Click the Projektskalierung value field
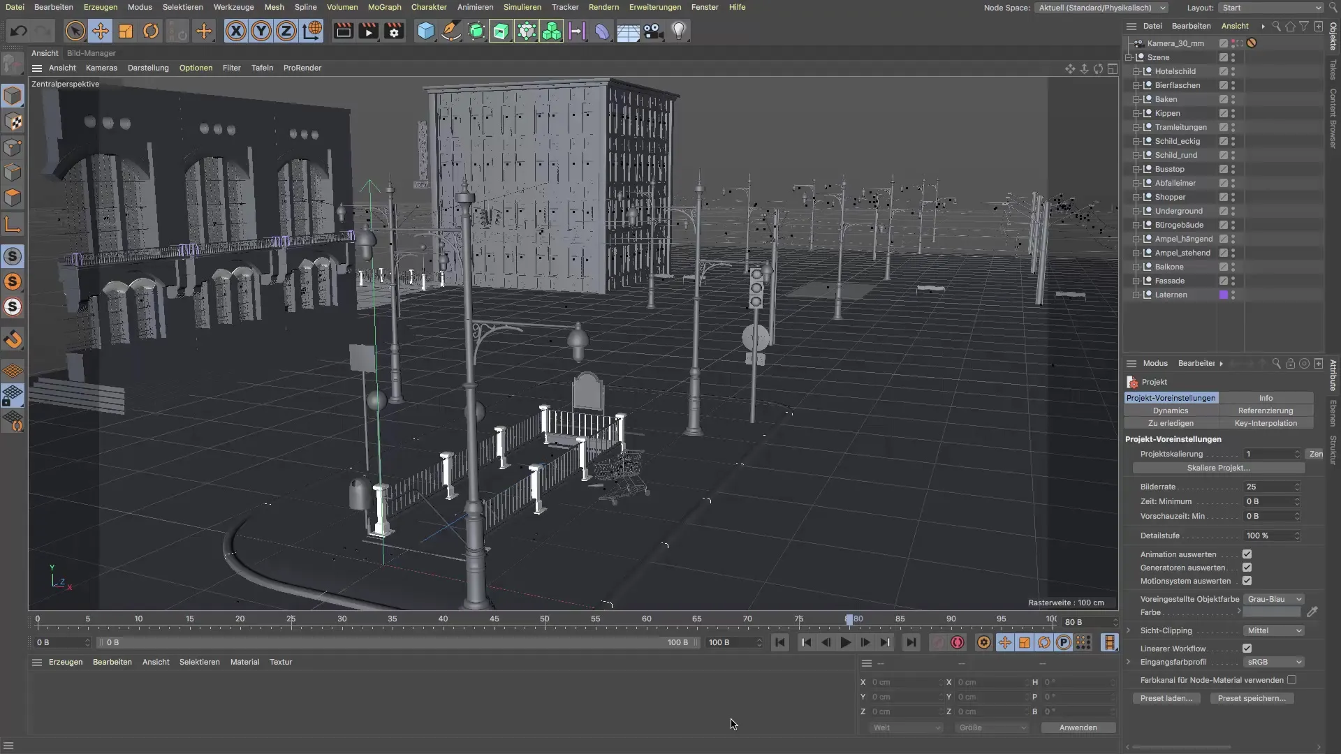 [x=1272, y=454]
